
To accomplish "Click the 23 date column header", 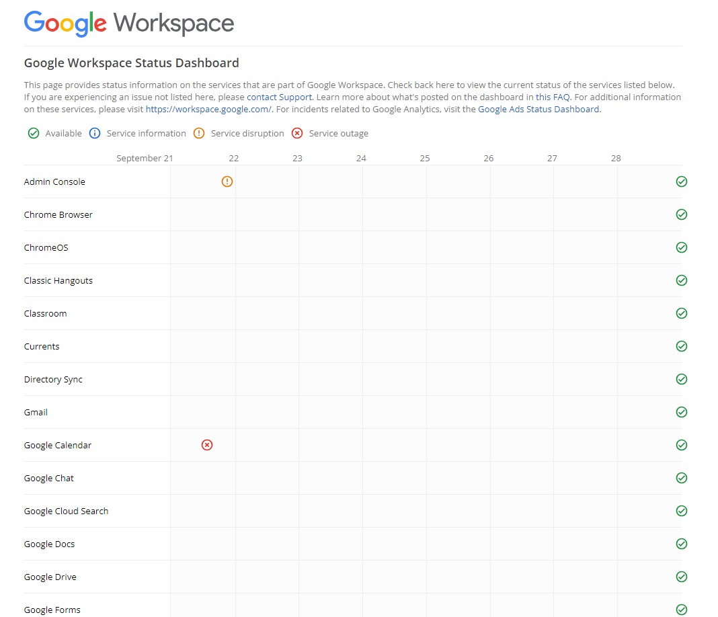I will coord(297,159).
